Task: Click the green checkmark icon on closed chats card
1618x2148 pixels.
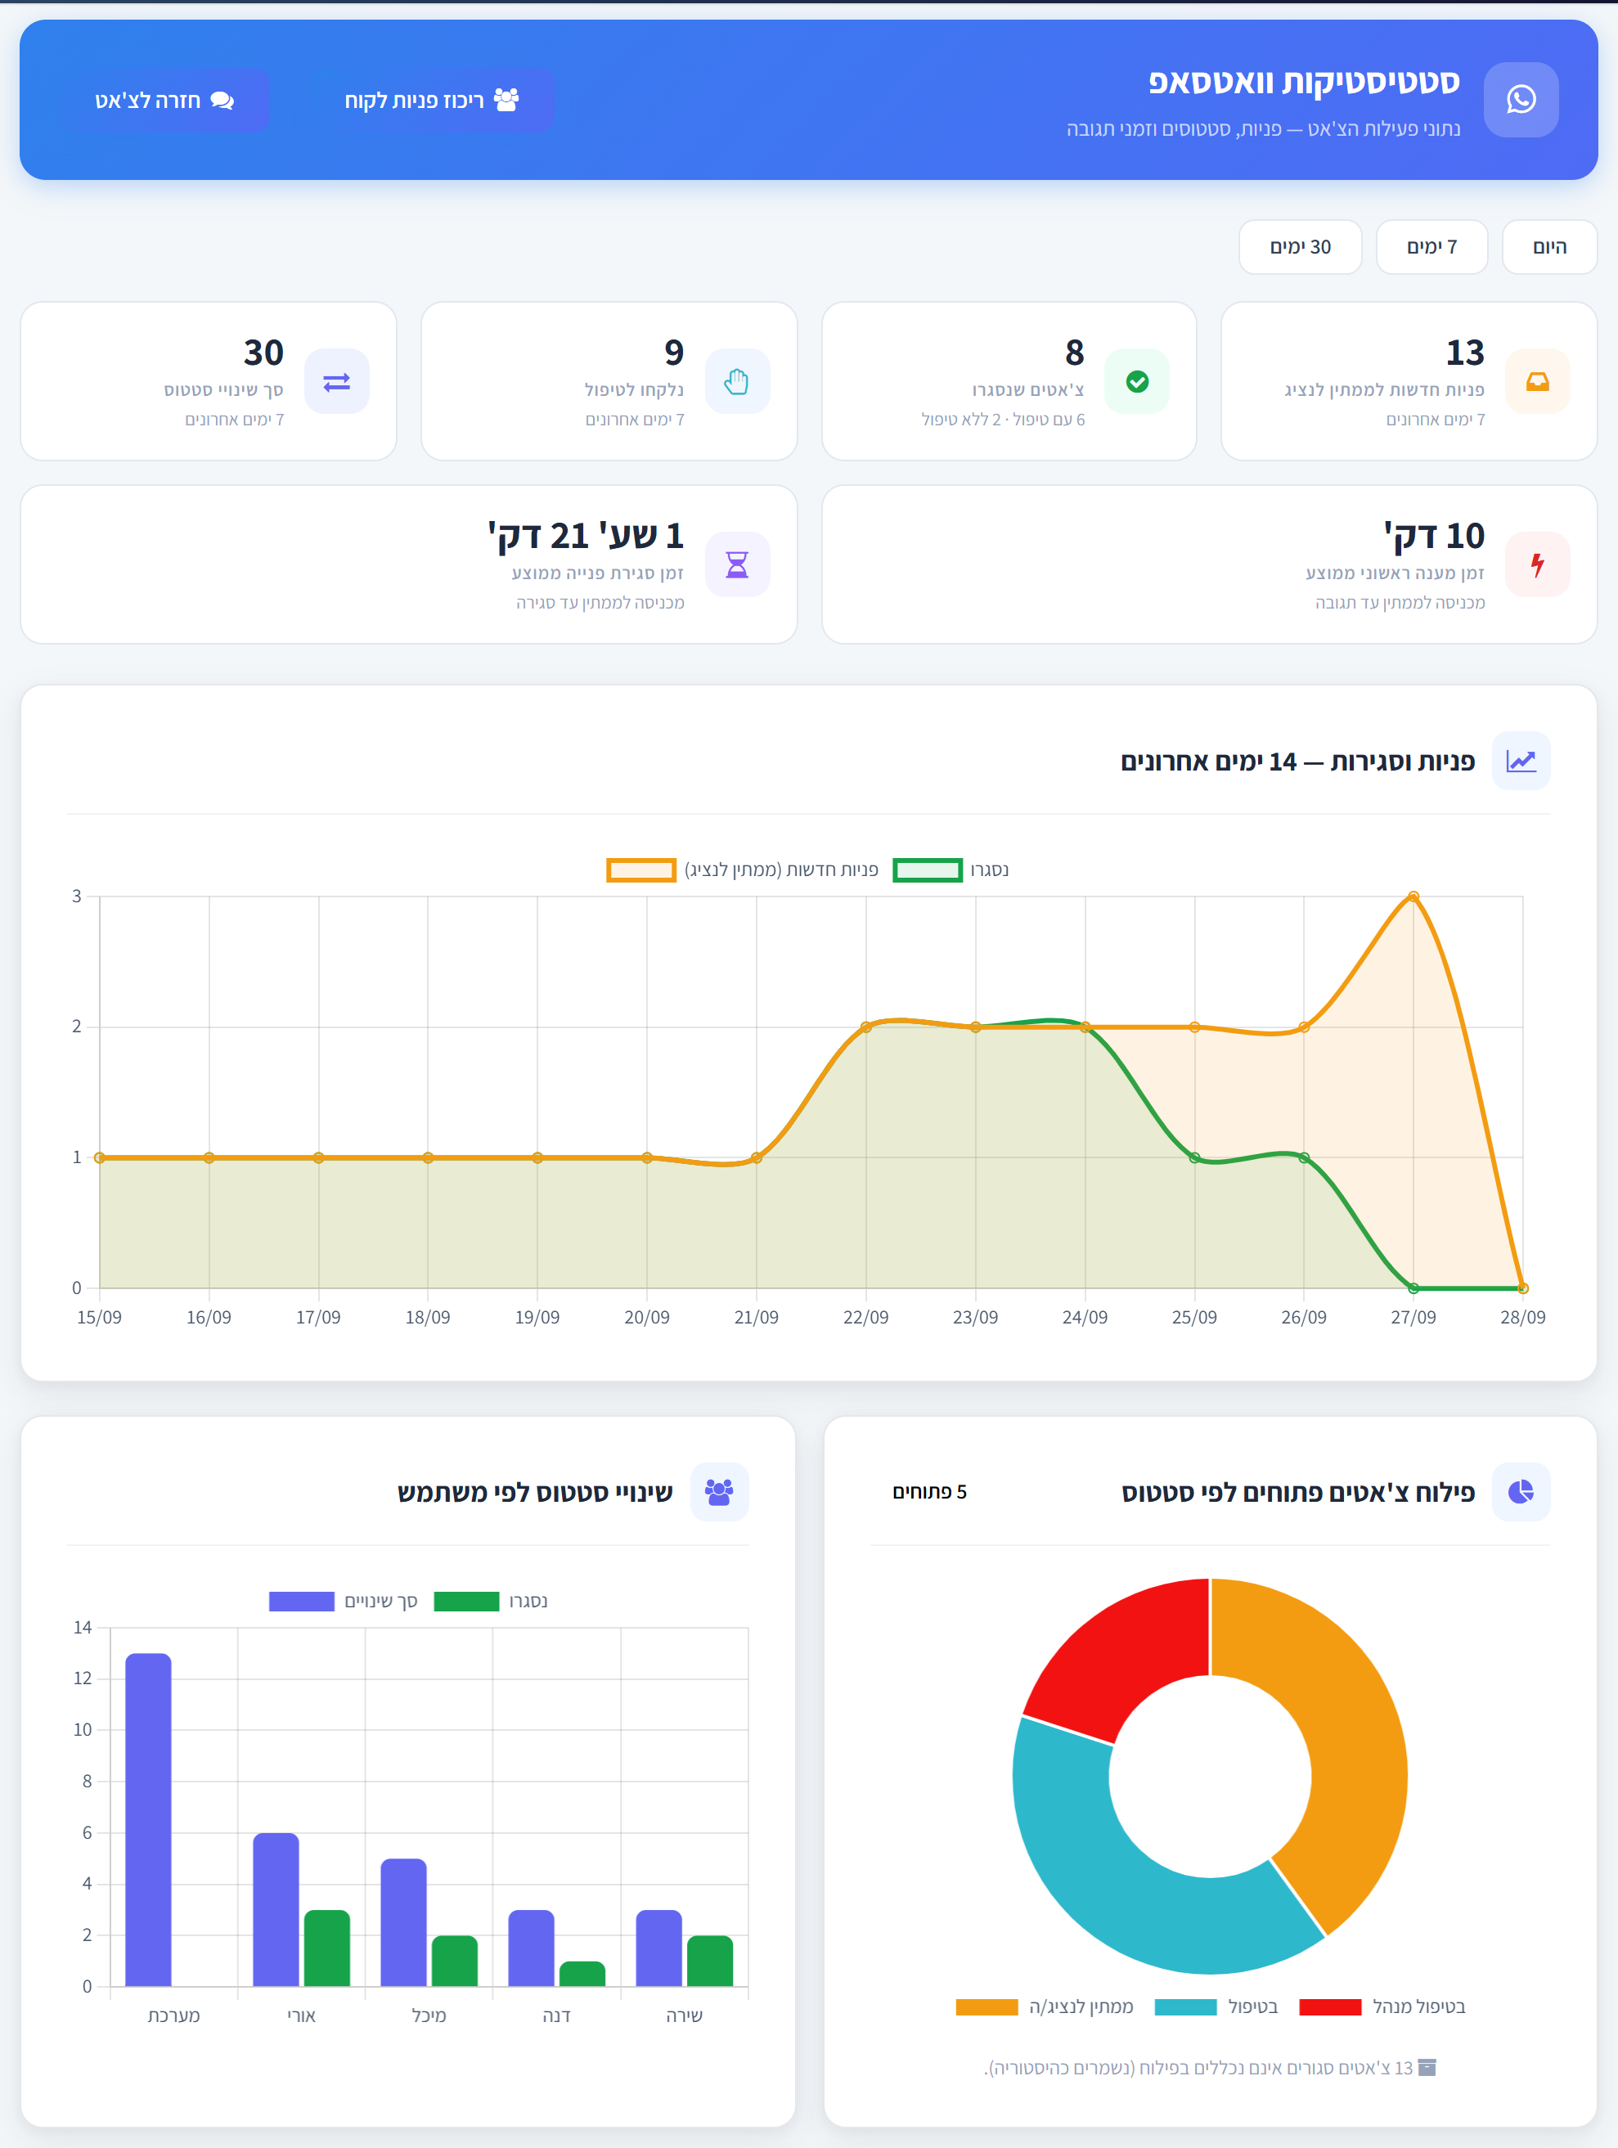Action: [x=1137, y=382]
